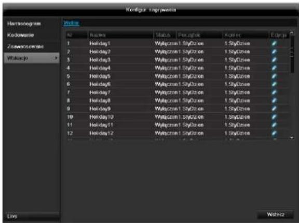Open the Harmonogram menu section
Viewport: 299px width, 223px height.
[x=32, y=24]
